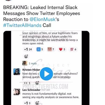
Task: Click Kristen Hickey's profile avatar
Action: click(17, 72)
